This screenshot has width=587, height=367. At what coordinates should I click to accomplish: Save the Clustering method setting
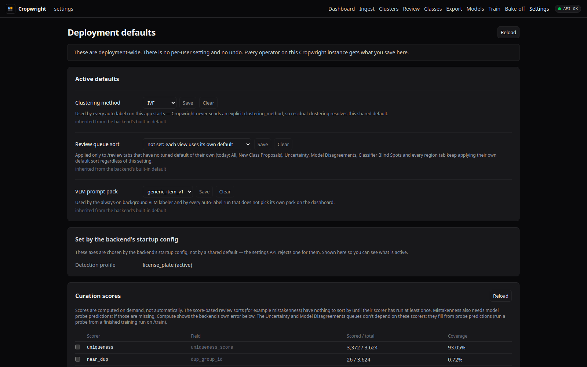(x=188, y=103)
